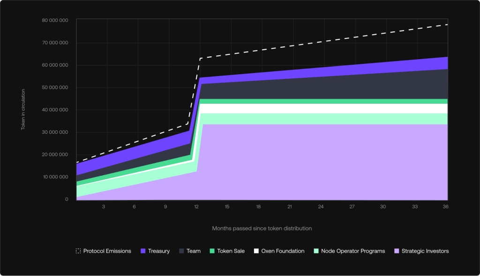Click the month 12 x-axis tick label
Screen dimensions: 480x276
coord(196,207)
